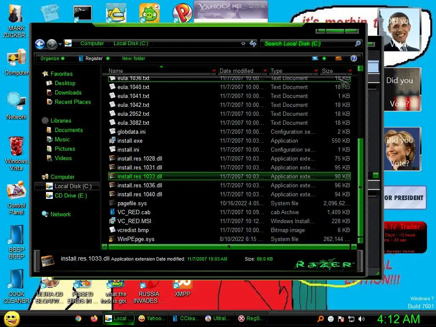Click the horizontal scrollbar of file list
Image resolution: width=436 pixels, height=327 pixels.
click(229, 247)
